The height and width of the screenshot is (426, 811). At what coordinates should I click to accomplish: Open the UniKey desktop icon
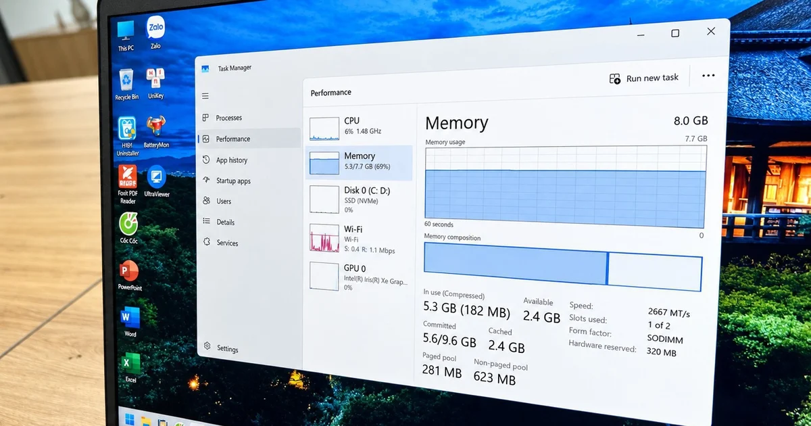pos(155,84)
